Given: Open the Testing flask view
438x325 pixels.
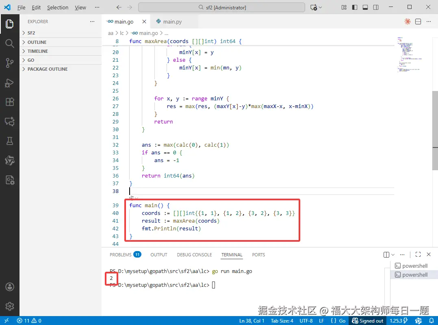Looking at the screenshot, I should pos(9,141).
